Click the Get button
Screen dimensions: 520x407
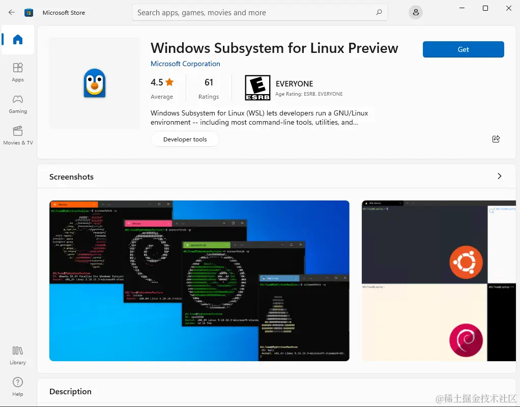click(464, 49)
